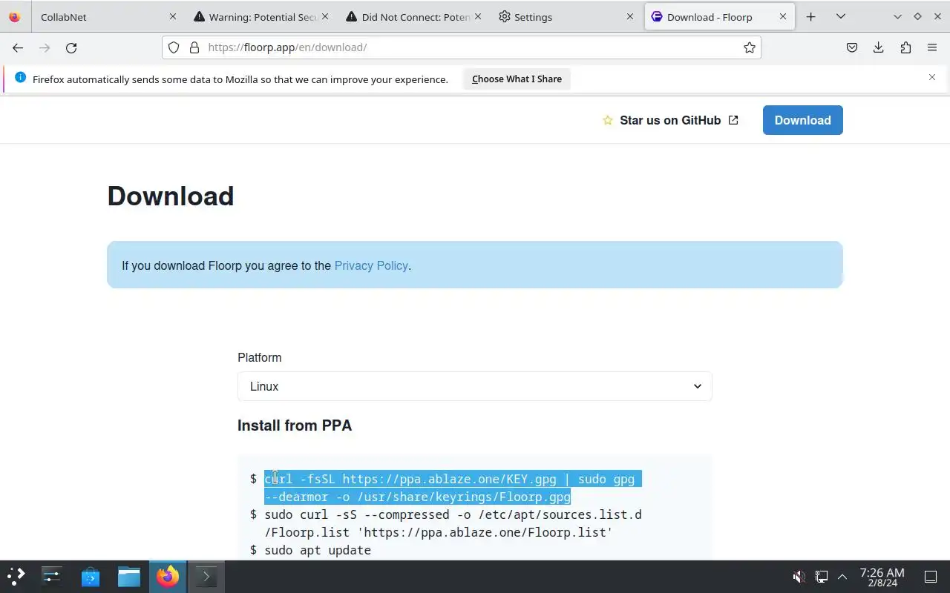Image resolution: width=950 pixels, height=593 pixels.
Task: Open the Privacy Policy link
Action: pyautogui.click(x=371, y=265)
